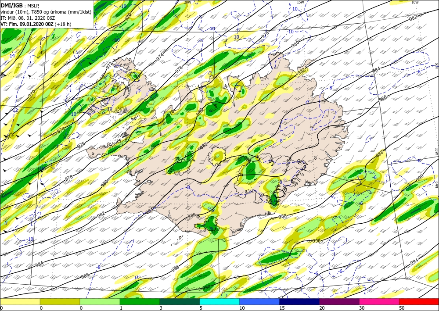Click the light green legend swatch
This screenshot has width=439, height=311.
coord(100,301)
